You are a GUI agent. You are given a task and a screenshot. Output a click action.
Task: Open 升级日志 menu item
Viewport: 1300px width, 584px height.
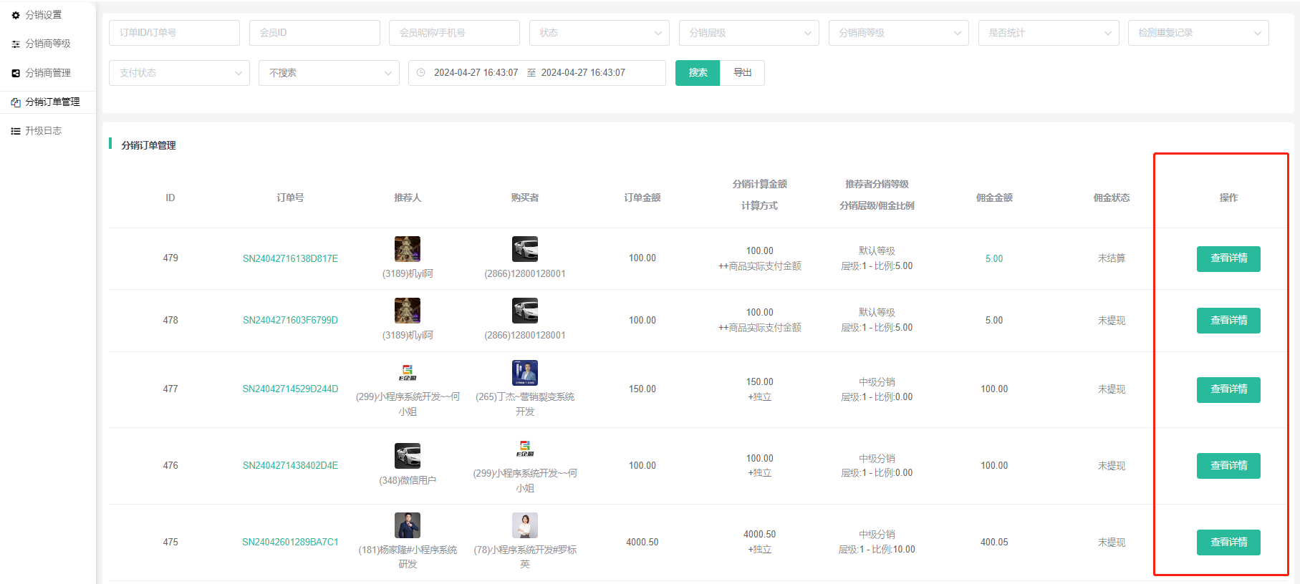click(x=44, y=131)
